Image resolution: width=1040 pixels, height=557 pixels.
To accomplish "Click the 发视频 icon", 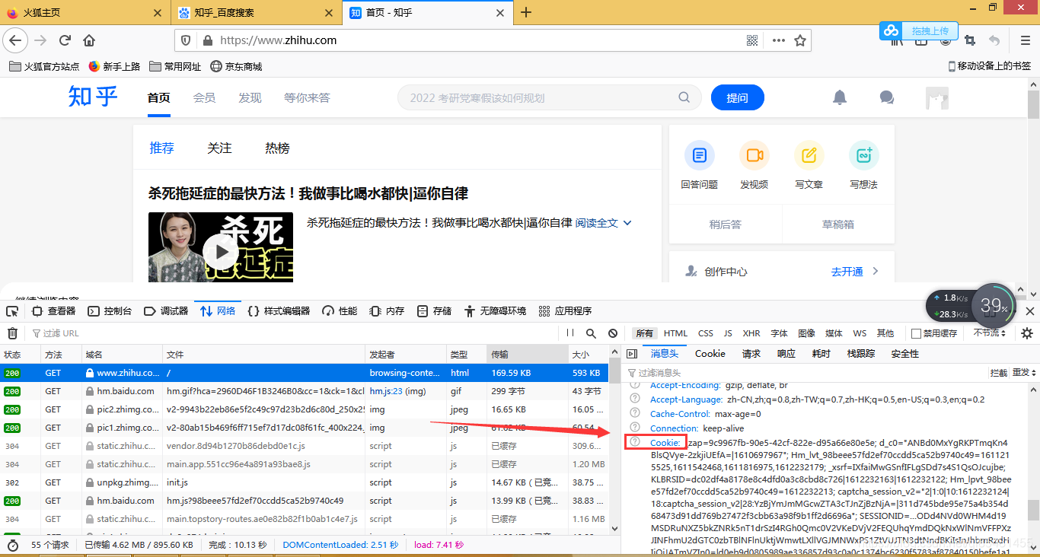I will (x=754, y=155).
